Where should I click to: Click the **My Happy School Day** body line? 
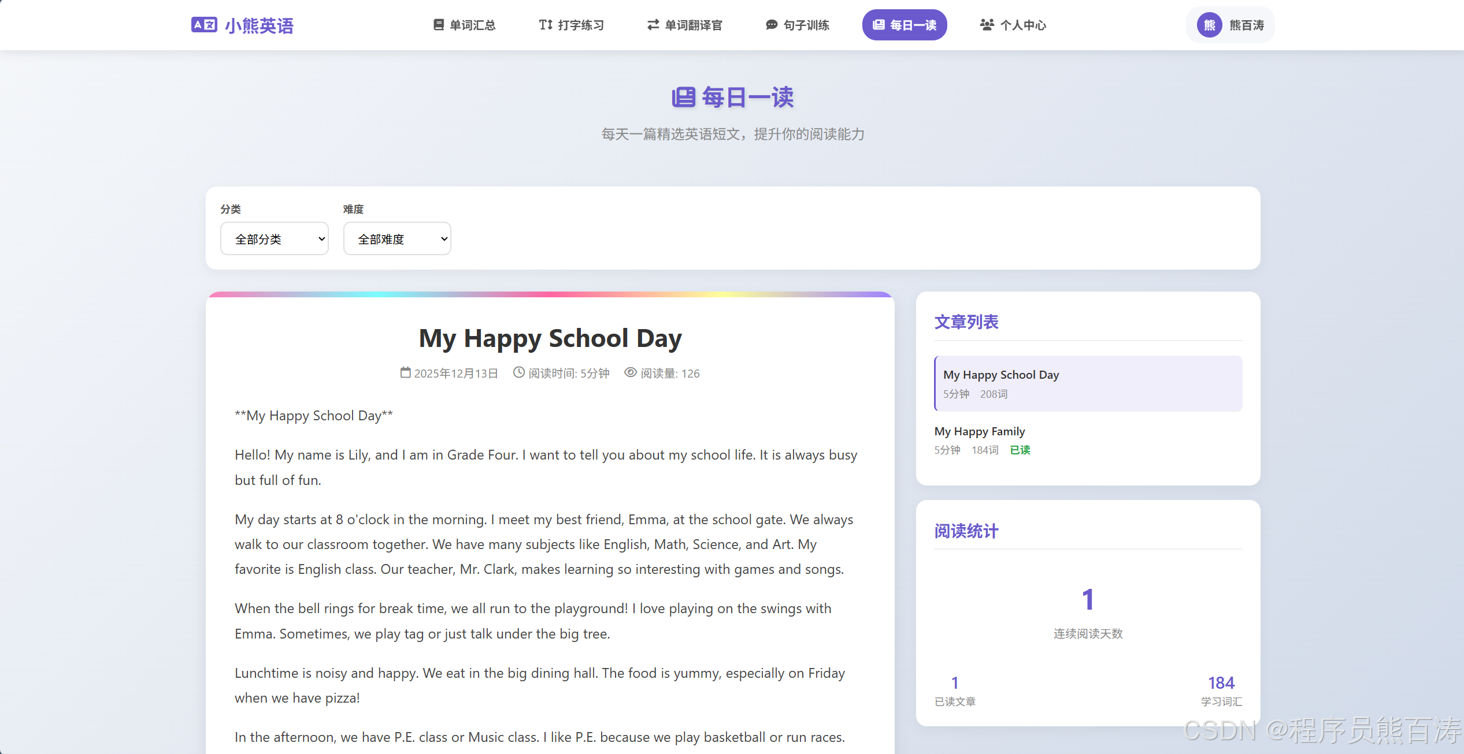click(x=314, y=416)
